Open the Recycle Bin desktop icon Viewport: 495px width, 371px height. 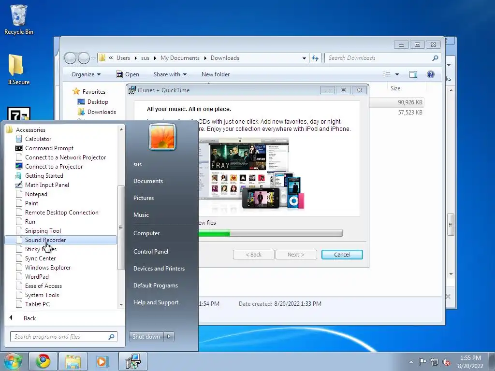(x=19, y=20)
